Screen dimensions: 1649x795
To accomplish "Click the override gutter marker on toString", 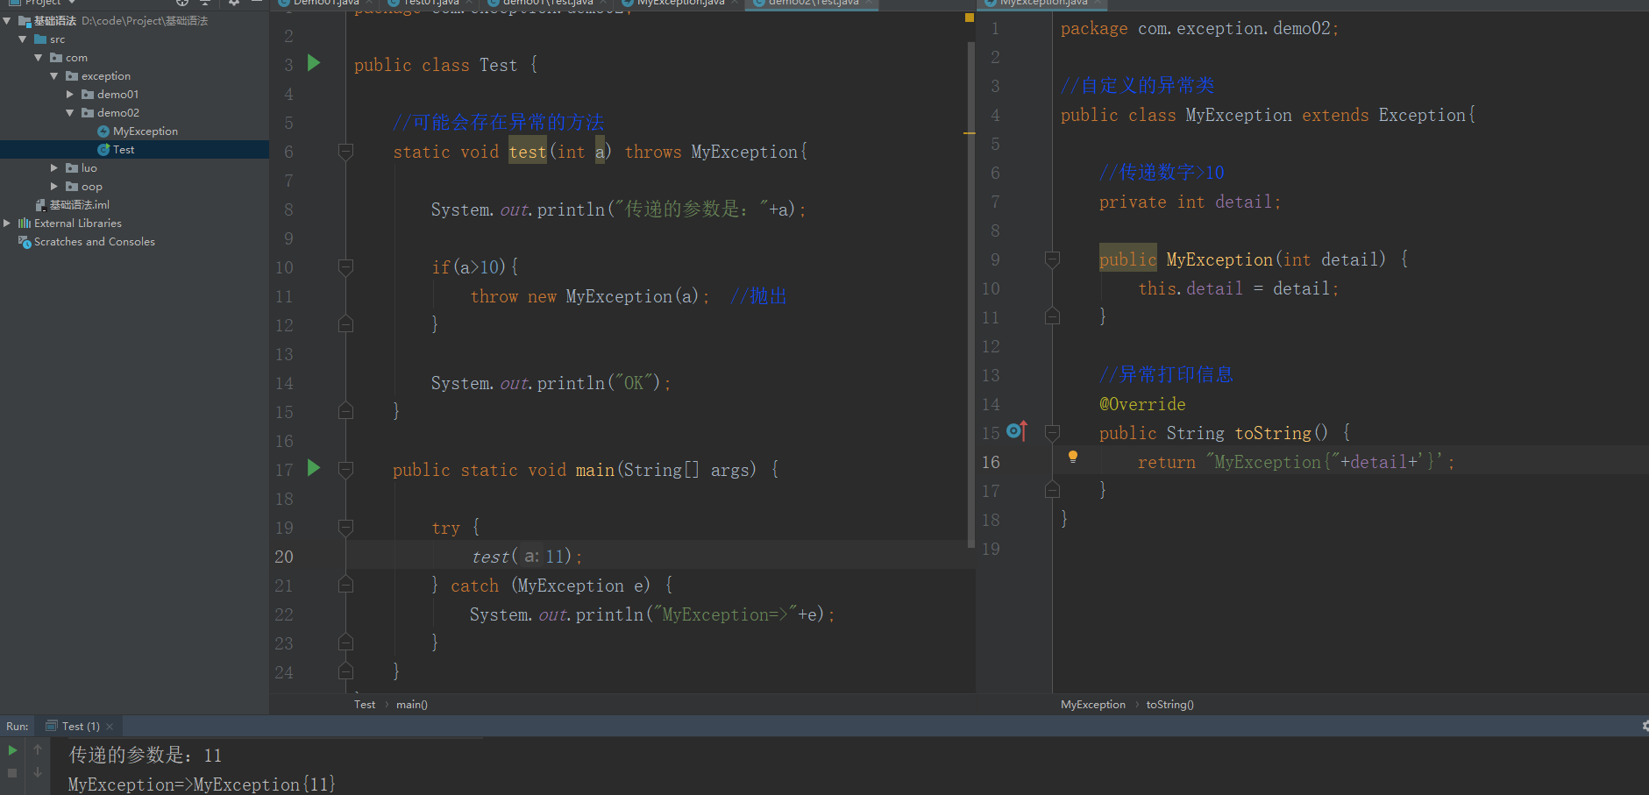I will tap(1015, 431).
